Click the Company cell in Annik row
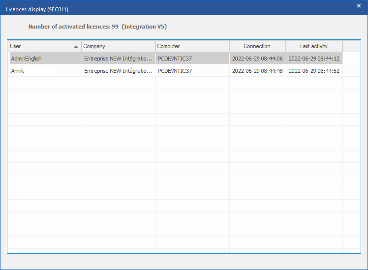Image resolution: width=368 pixels, height=270 pixels. 118,71
